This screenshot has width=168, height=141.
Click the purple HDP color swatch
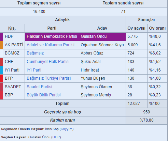[1, 37]
